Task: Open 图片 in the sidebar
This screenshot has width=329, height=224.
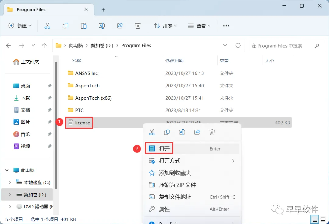Action: [x=22, y=122]
